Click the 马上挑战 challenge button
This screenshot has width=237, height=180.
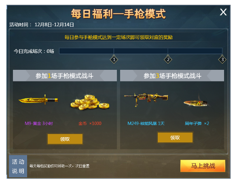[203, 166]
